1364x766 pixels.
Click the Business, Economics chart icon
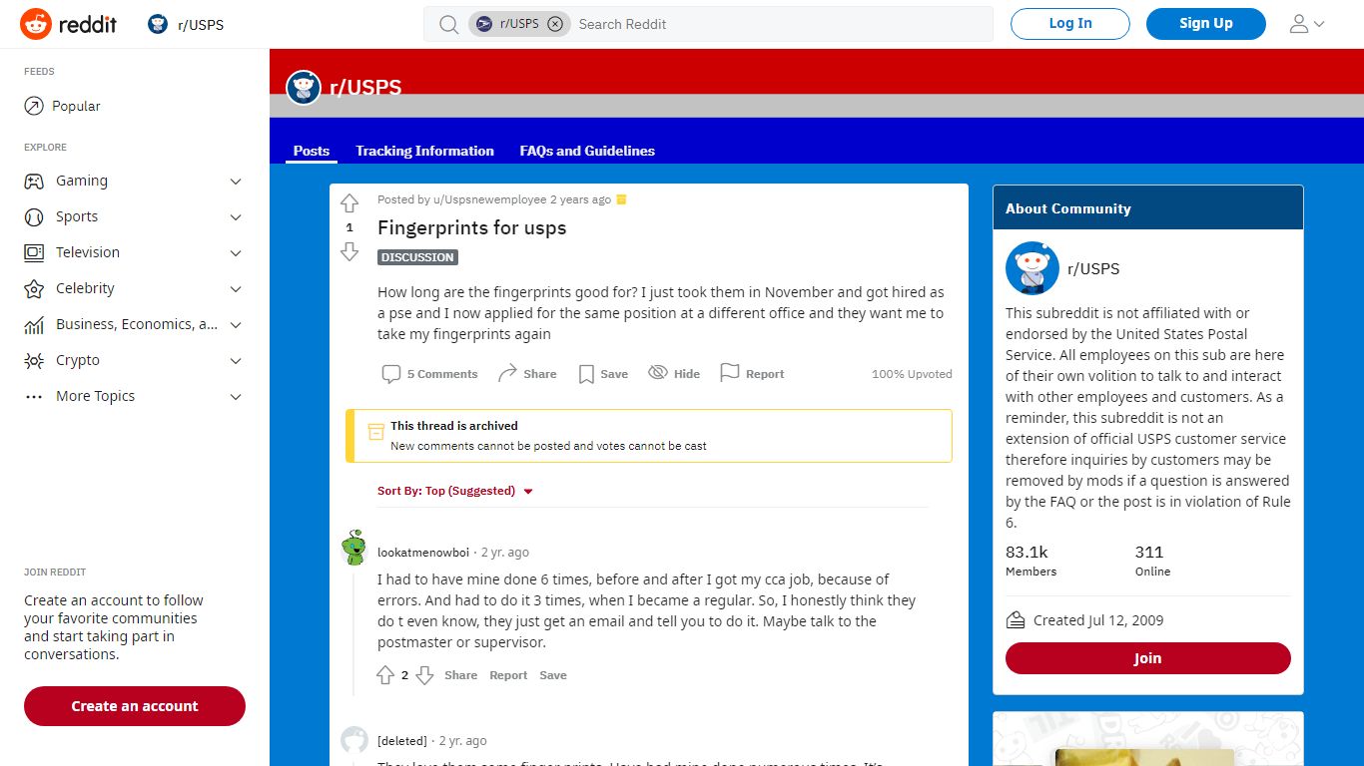point(34,324)
